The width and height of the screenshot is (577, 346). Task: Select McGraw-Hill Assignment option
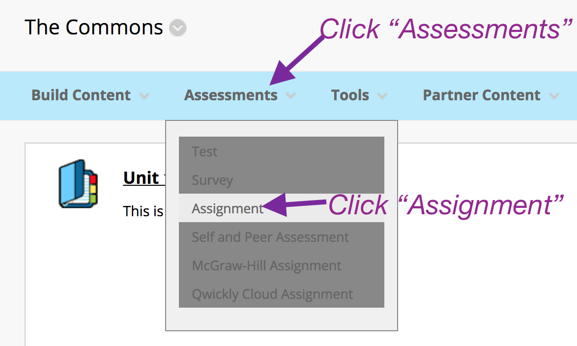267,265
